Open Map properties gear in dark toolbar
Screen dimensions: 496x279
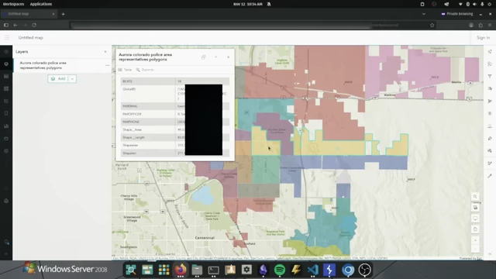click(6, 151)
